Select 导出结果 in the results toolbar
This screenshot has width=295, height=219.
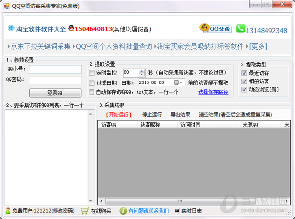coord(180,114)
